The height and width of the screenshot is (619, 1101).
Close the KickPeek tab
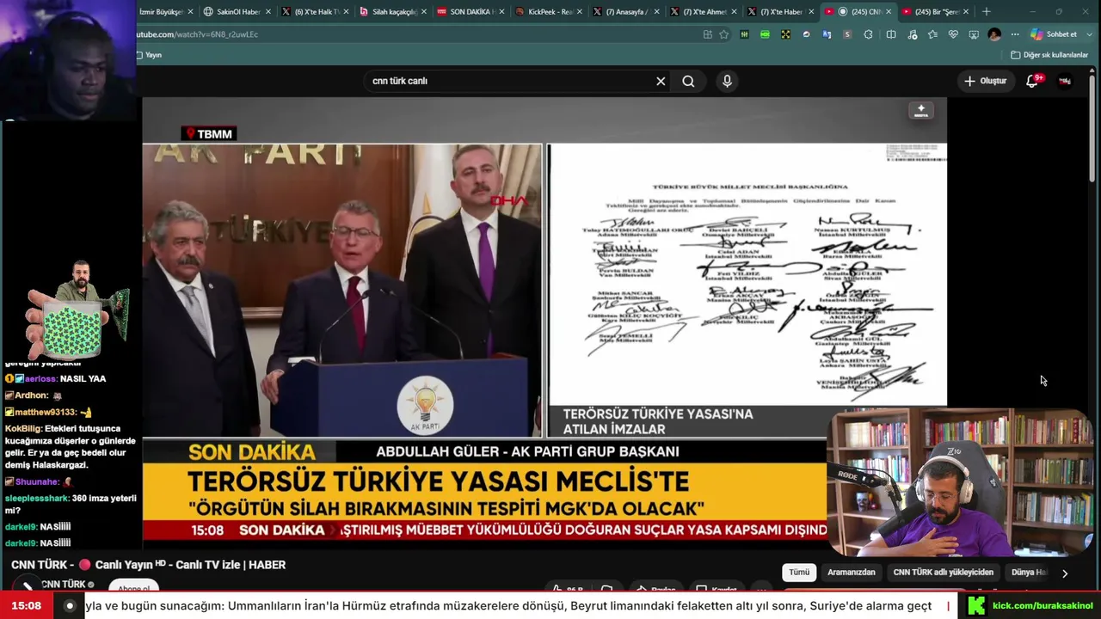click(580, 12)
